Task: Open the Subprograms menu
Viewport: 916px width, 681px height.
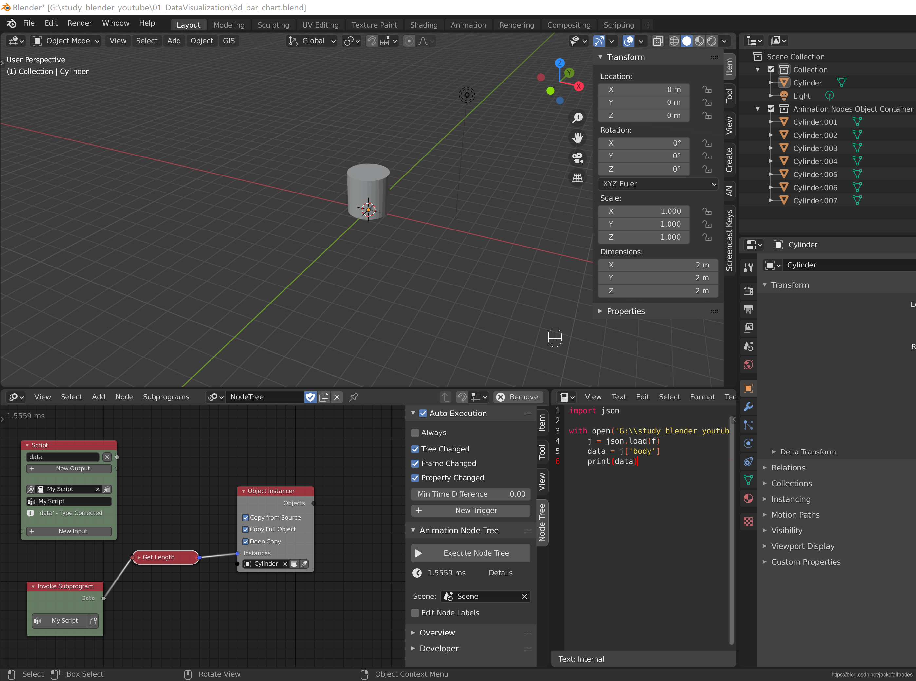Action: (166, 397)
